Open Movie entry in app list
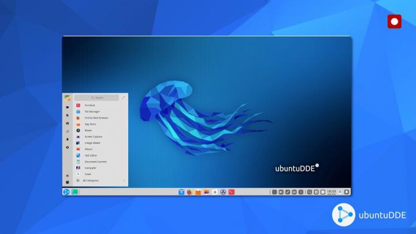 [x=88, y=131]
